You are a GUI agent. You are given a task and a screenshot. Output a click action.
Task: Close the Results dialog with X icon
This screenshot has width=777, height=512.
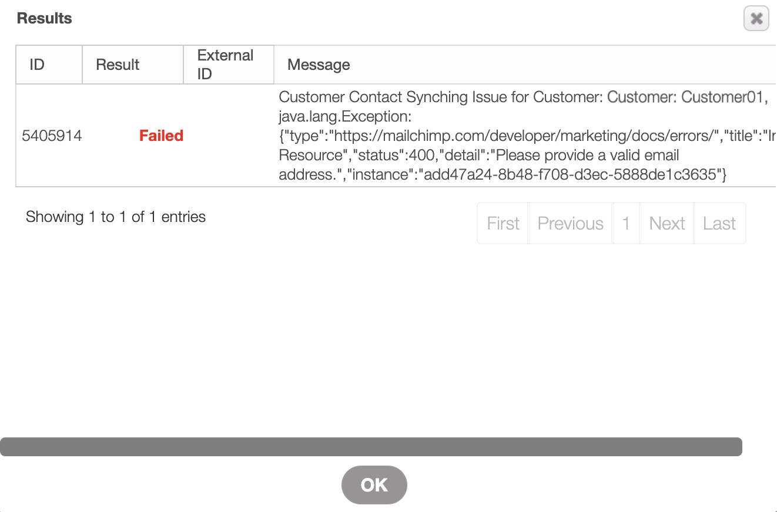(756, 19)
